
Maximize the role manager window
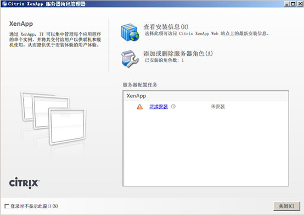tap(293, 4)
